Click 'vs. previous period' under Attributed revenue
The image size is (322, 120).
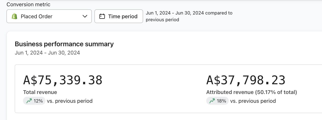coord(253,101)
